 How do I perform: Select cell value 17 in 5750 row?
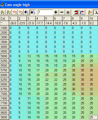[40, 70]
